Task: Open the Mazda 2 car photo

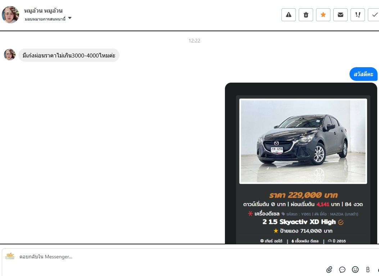Action: pyautogui.click(x=303, y=141)
